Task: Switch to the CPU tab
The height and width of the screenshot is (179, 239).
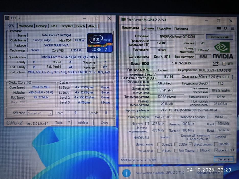Action: tap(11, 26)
